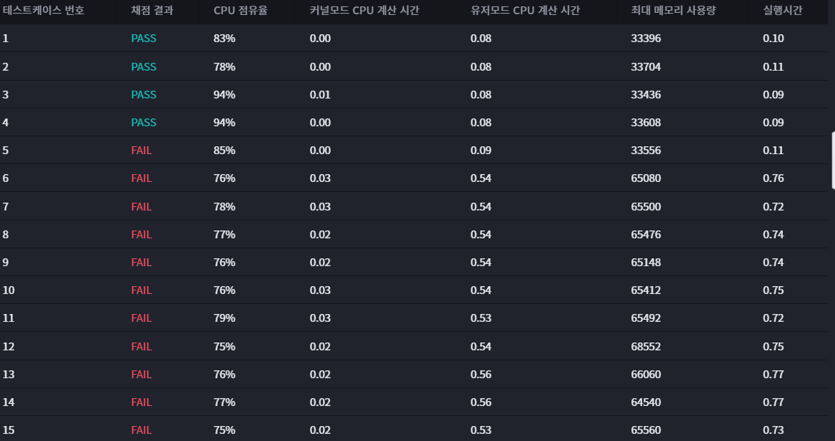835x441 pixels.
Task: Click FAIL result in row 10
Action: tap(141, 290)
